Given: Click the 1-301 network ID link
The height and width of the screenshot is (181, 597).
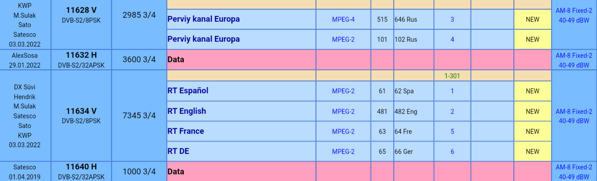Looking at the screenshot, I should (452, 76).
